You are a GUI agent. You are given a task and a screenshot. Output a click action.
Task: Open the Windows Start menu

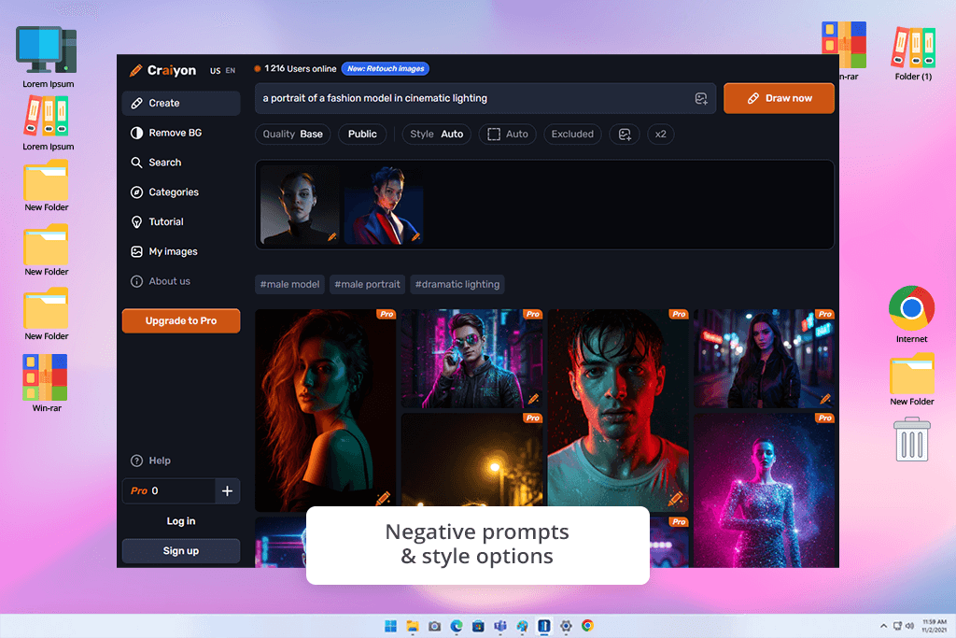tap(391, 626)
